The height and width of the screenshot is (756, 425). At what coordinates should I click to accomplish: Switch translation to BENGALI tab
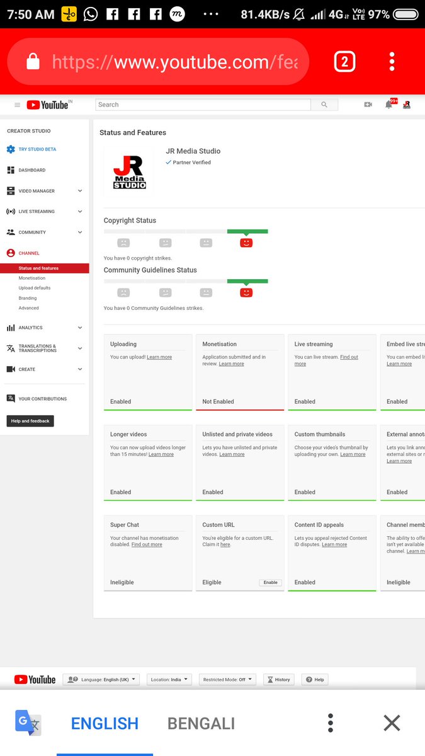[201, 723]
